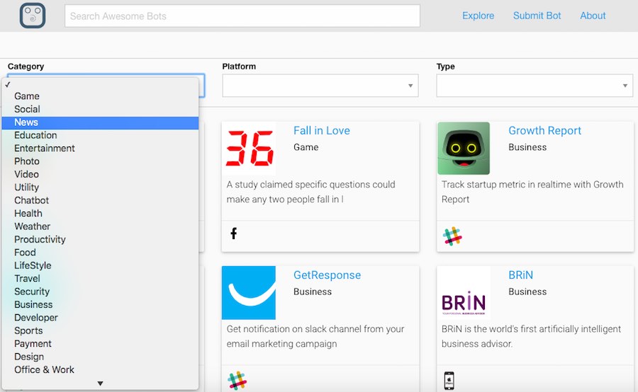The image size is (638, 392).
Task: Open the Explore page link
Action: (x=478, y=16)
